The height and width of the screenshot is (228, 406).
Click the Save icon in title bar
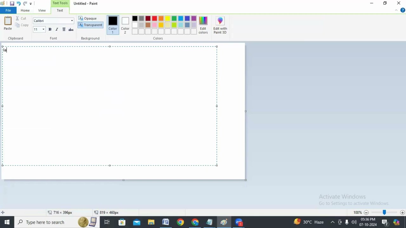(12, 3)
